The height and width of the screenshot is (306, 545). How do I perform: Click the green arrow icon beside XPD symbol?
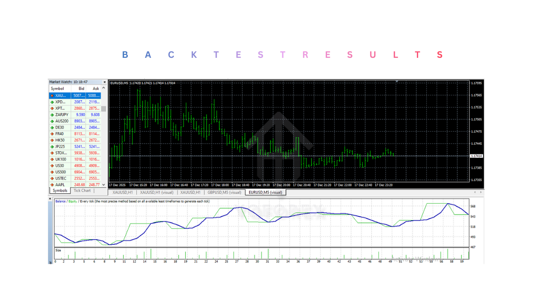click(52, 102)
